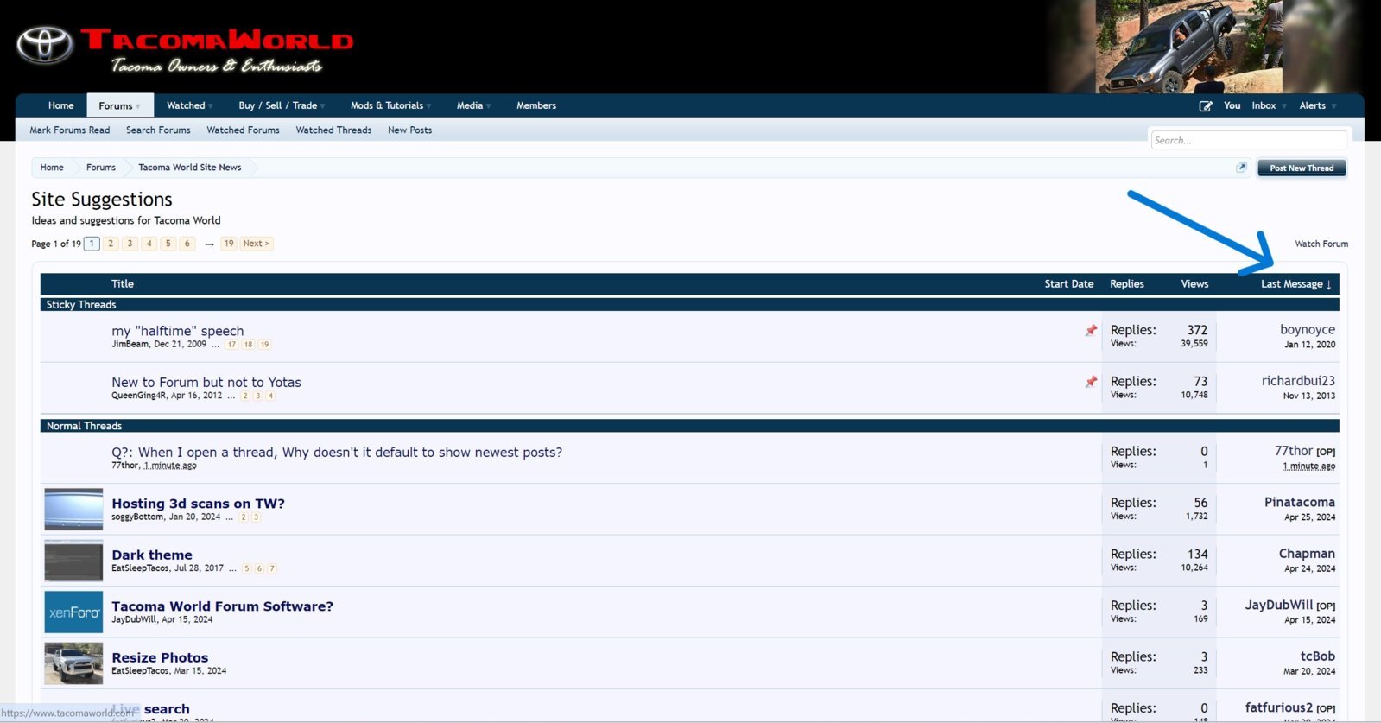The image size is (1381, 723).
Task: Click author JimBeam's name
Action: (x=130, y=345)
